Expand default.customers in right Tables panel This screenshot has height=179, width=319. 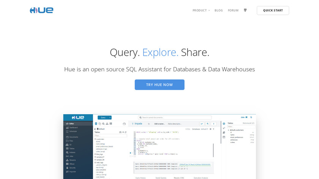pyautogui.click(x=236, y=130)
